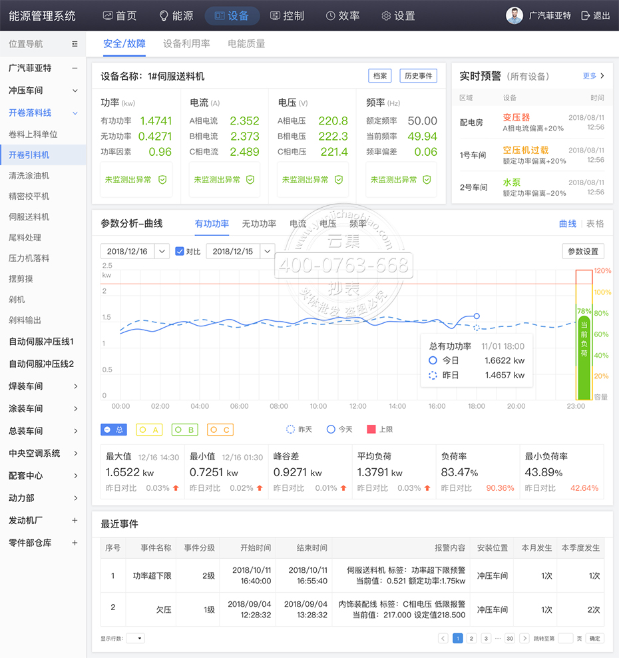Toggle the B phase series legend
Image resolution: width=619 pixels, height=658 pixels.
click(184, 430)
